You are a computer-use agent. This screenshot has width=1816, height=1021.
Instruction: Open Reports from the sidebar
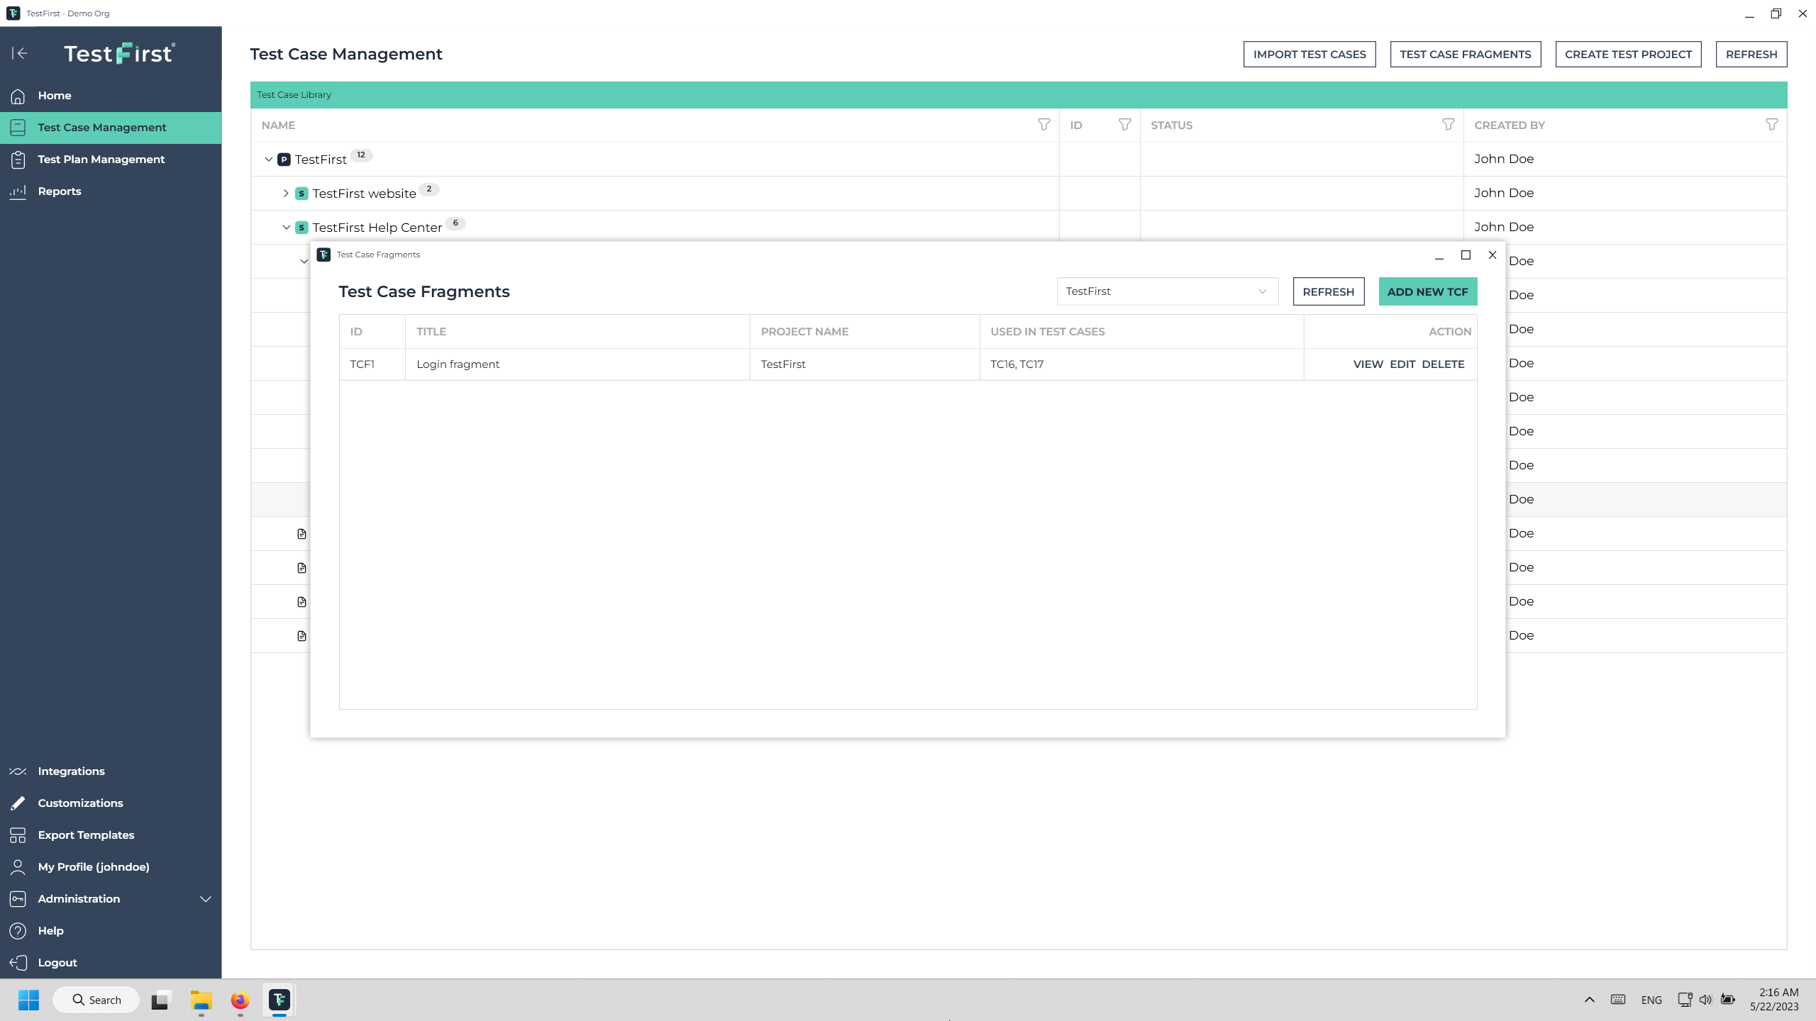59,191
